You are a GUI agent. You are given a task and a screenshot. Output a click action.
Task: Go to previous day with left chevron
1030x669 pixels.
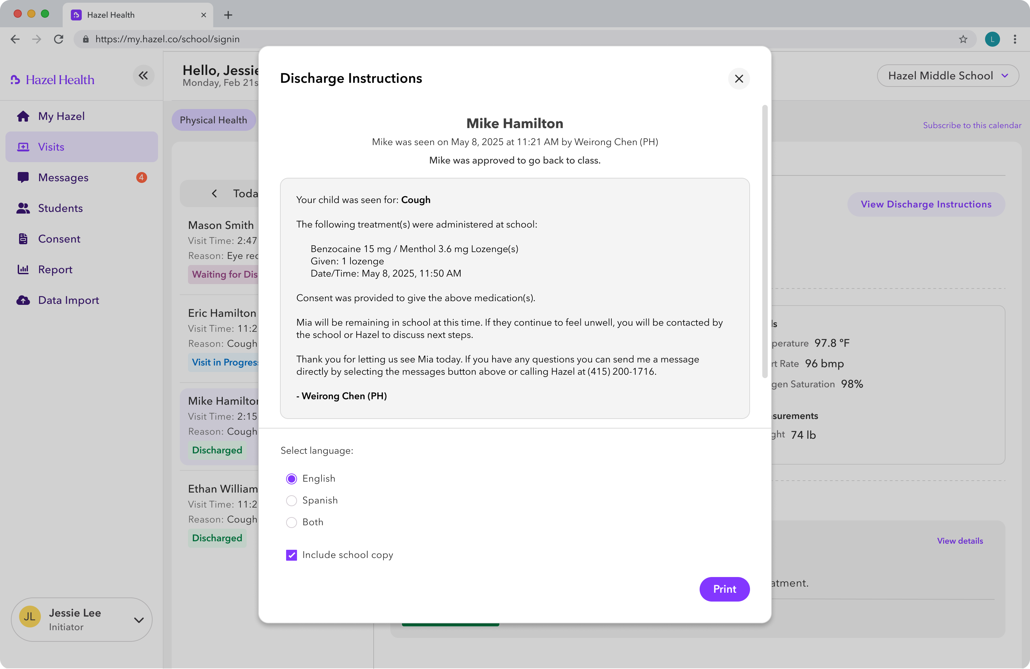(215, 193)
